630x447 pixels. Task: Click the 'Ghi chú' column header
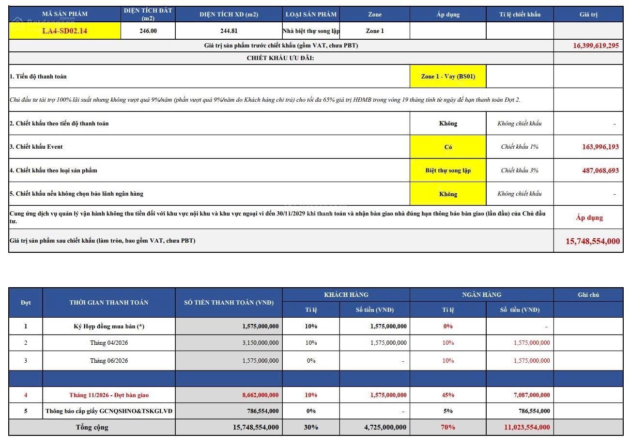(x=588, y=294)
